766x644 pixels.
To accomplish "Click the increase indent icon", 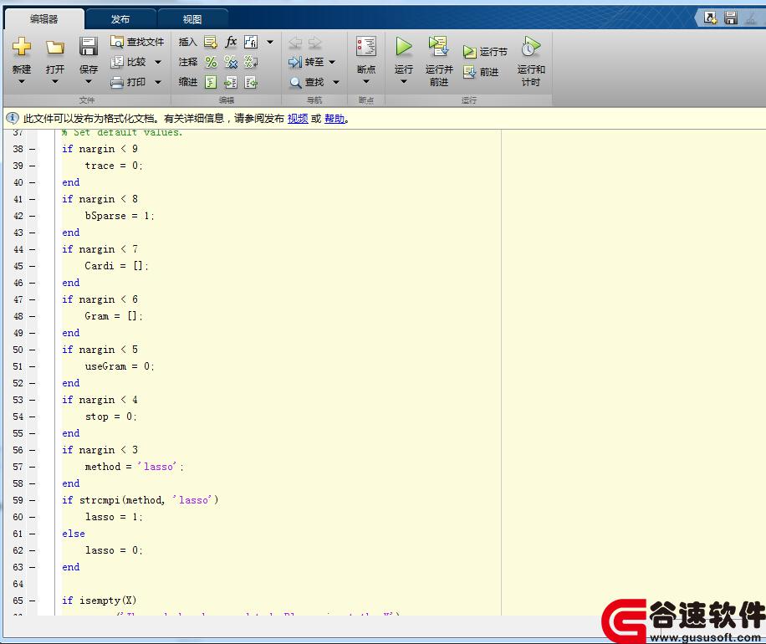I will click(x=231, y=82).
